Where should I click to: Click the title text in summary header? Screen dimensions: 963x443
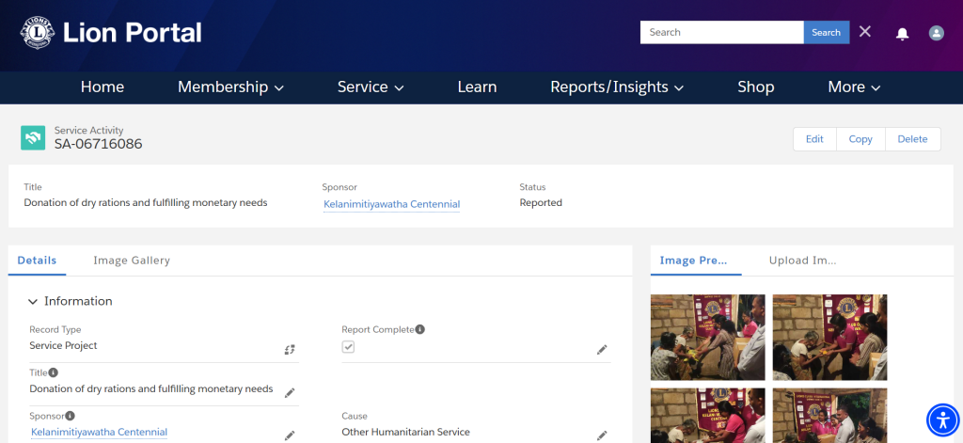146,203
